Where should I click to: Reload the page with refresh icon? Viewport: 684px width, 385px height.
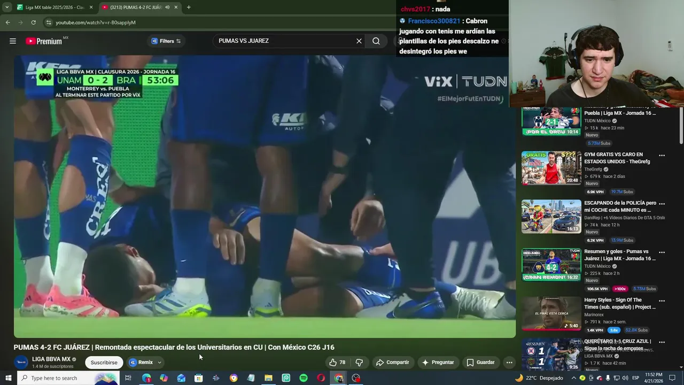(33, 22)
